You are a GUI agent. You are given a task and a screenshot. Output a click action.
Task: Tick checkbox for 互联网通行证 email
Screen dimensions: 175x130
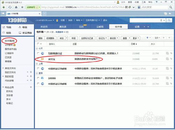38,53
